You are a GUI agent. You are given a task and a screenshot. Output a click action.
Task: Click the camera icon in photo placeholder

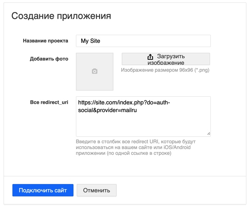[94, 71]
